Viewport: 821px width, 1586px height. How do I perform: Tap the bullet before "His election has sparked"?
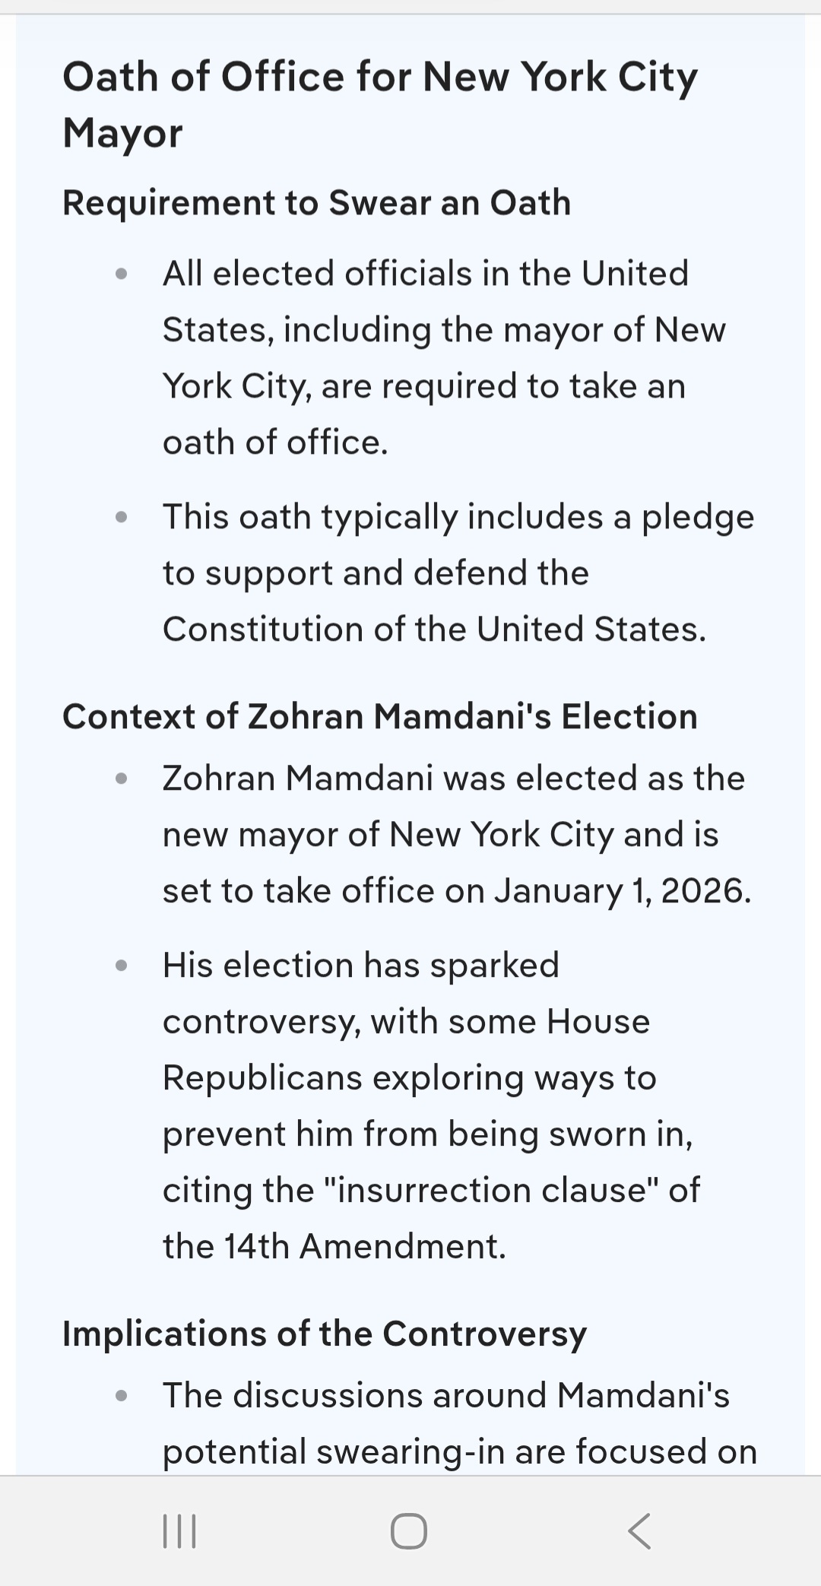(x=121, y=966)
